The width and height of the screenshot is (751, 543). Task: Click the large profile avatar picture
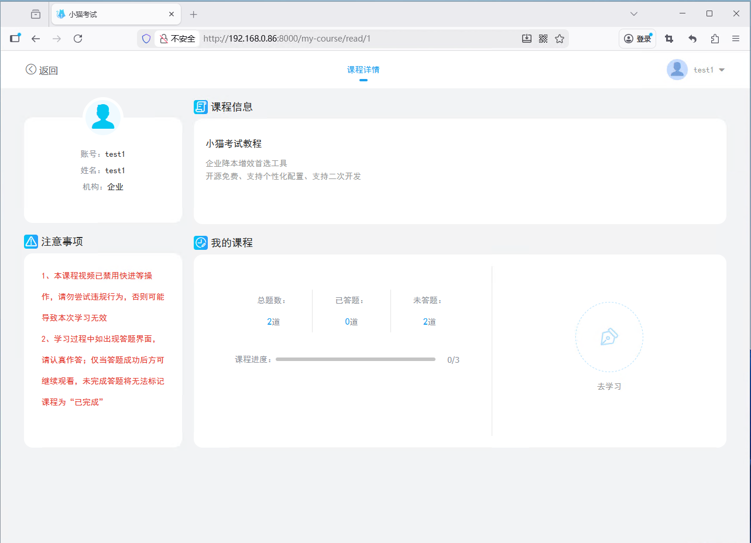tap(103, 116)
